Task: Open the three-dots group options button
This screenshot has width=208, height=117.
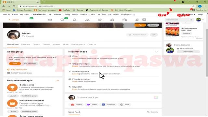Action: (x=154, y=35)
